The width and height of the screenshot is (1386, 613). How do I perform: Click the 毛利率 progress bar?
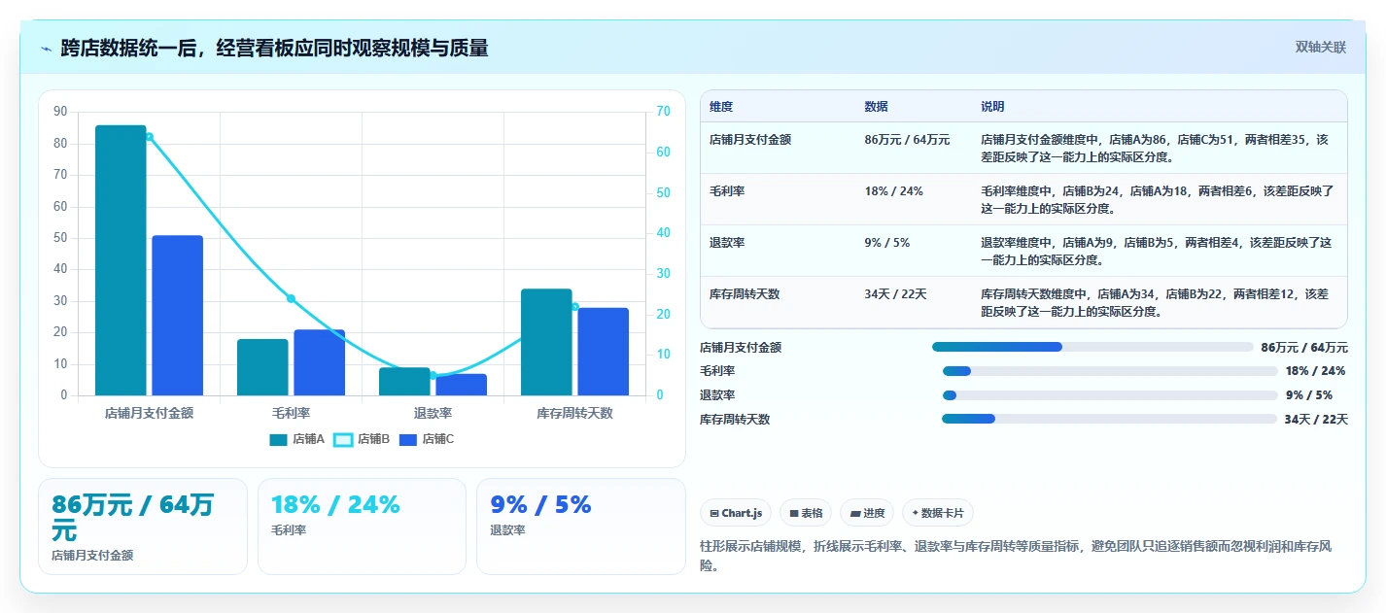pyautogui.click(x=1110, y=371)
